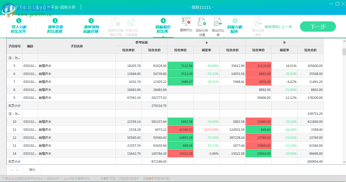The width and height of the screenshot is (346, 182).
Task: Switch to step 4 回标报价对比表
Action: (163, 26)
